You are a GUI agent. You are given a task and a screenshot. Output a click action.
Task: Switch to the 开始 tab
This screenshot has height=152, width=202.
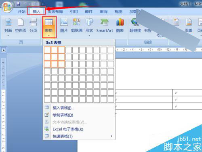[x=21, y=11]
